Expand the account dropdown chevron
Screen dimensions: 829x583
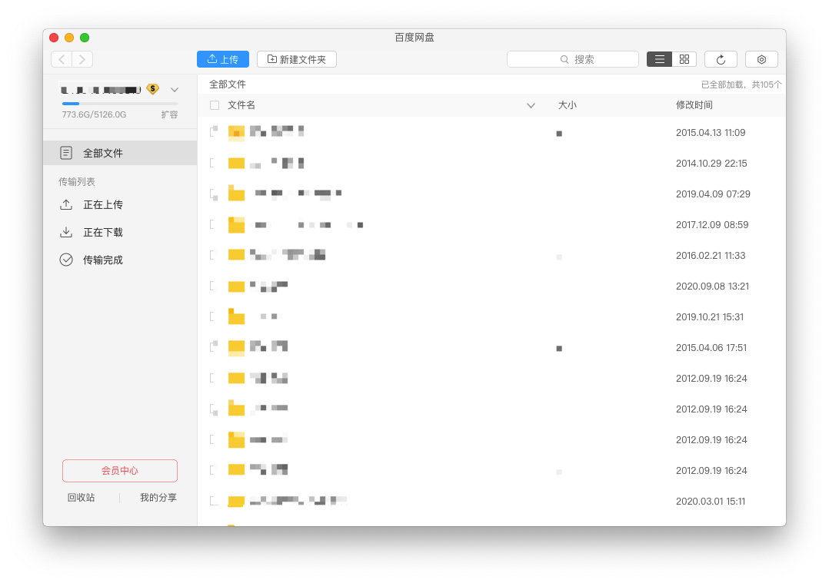[x=175, y=90]
